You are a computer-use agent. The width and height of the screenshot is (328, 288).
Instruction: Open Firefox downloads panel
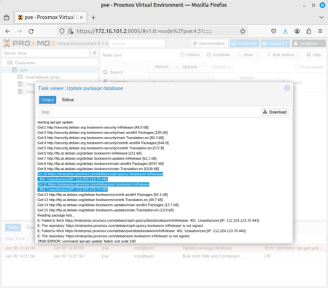[x=285, y=31]
